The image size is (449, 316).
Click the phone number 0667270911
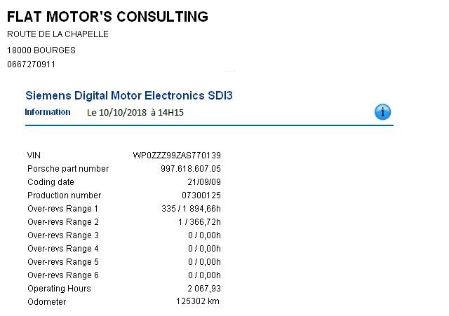pos(31,64)
